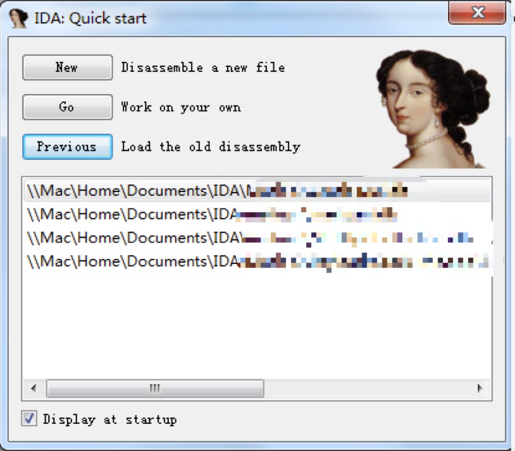
Task: Click the Previous button
Action: (67, 147)
